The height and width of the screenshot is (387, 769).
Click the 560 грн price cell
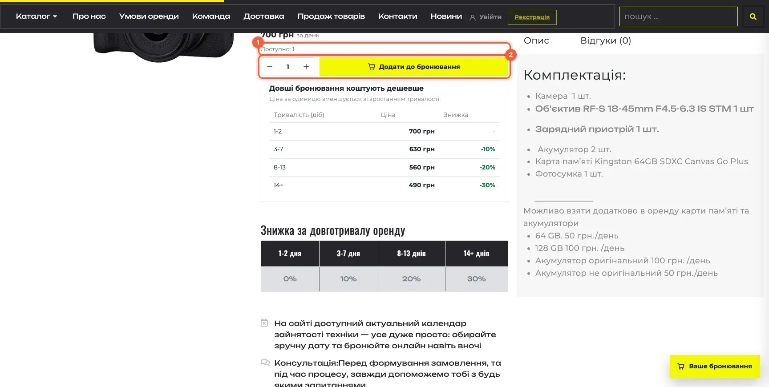tap(422, 167)
